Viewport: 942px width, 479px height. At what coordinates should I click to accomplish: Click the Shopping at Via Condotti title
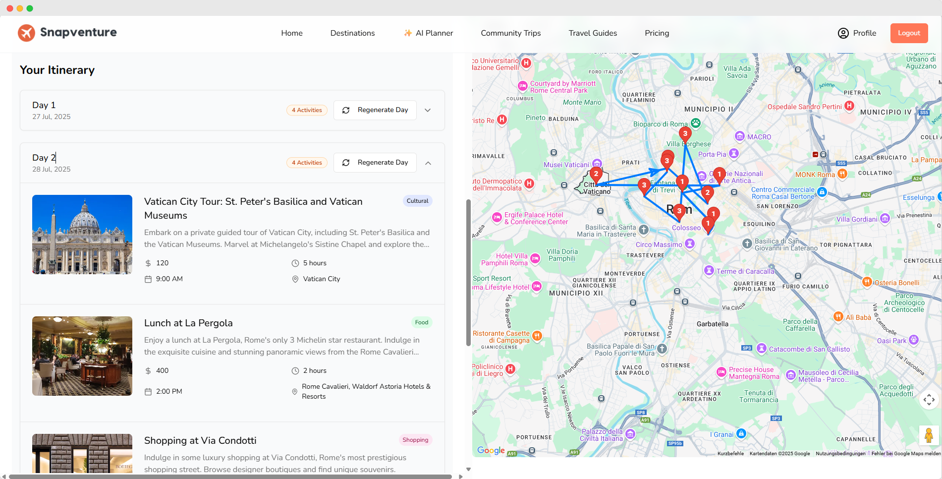(x=200, y=441)
